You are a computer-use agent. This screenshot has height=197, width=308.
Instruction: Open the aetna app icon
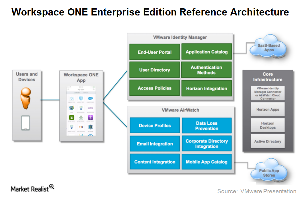(90, 108)
